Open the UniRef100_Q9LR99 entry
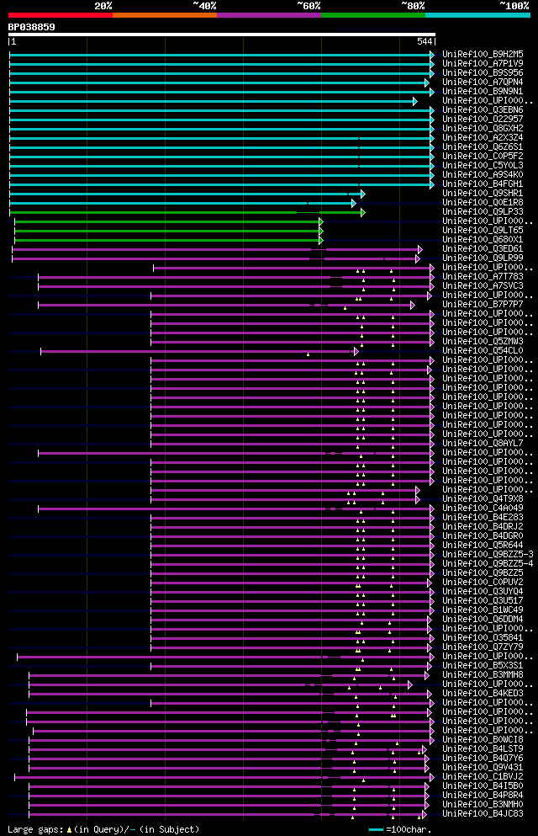This screenshot has width=538, height=836. pos(483,258)
